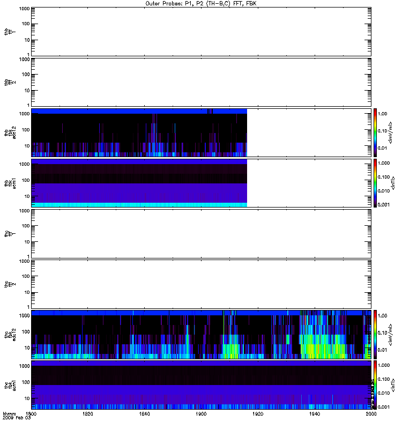
Task: Click the empty thc fff 2 plot panel
Action: (x=202, y=284)
